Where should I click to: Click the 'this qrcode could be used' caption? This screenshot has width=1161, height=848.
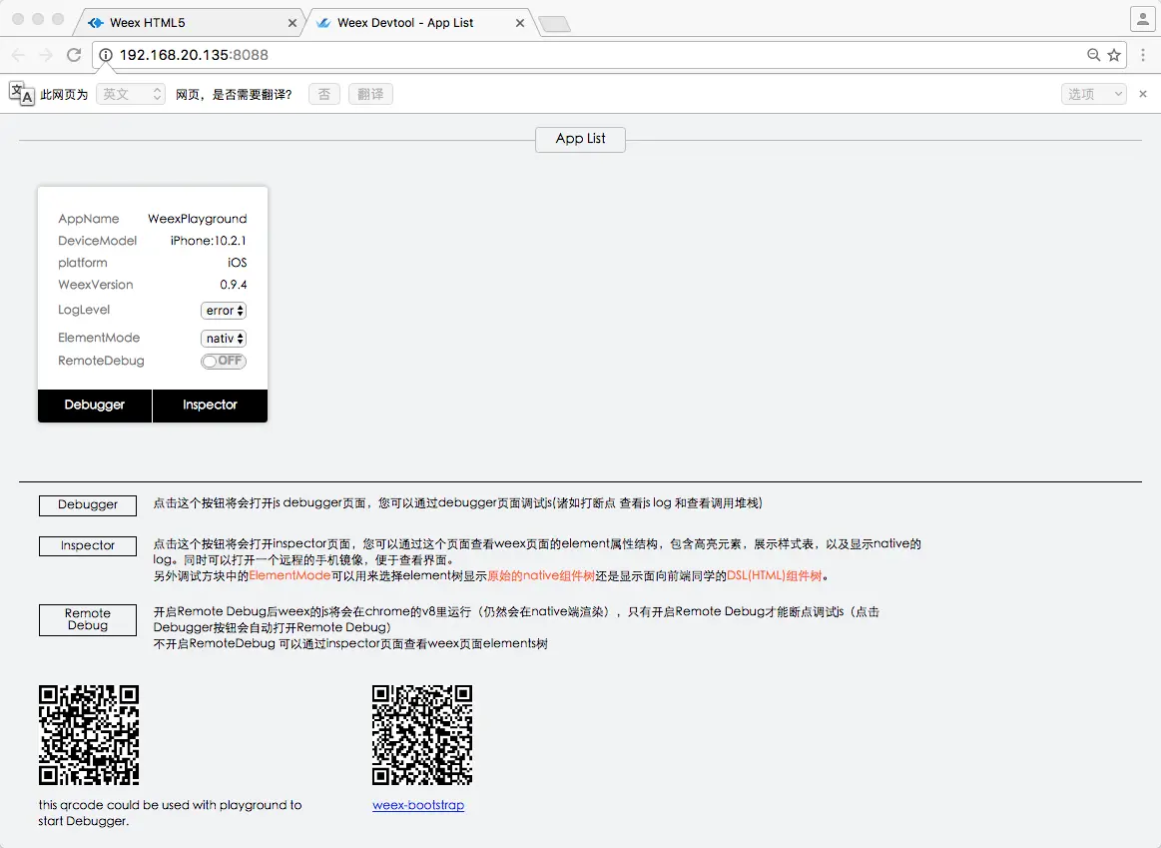pyautogui.click(x=171, y=812)
